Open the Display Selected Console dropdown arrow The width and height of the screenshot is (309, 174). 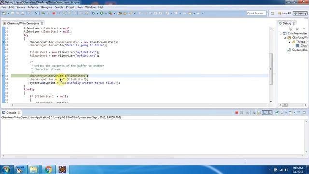click(x=286, y=113)
